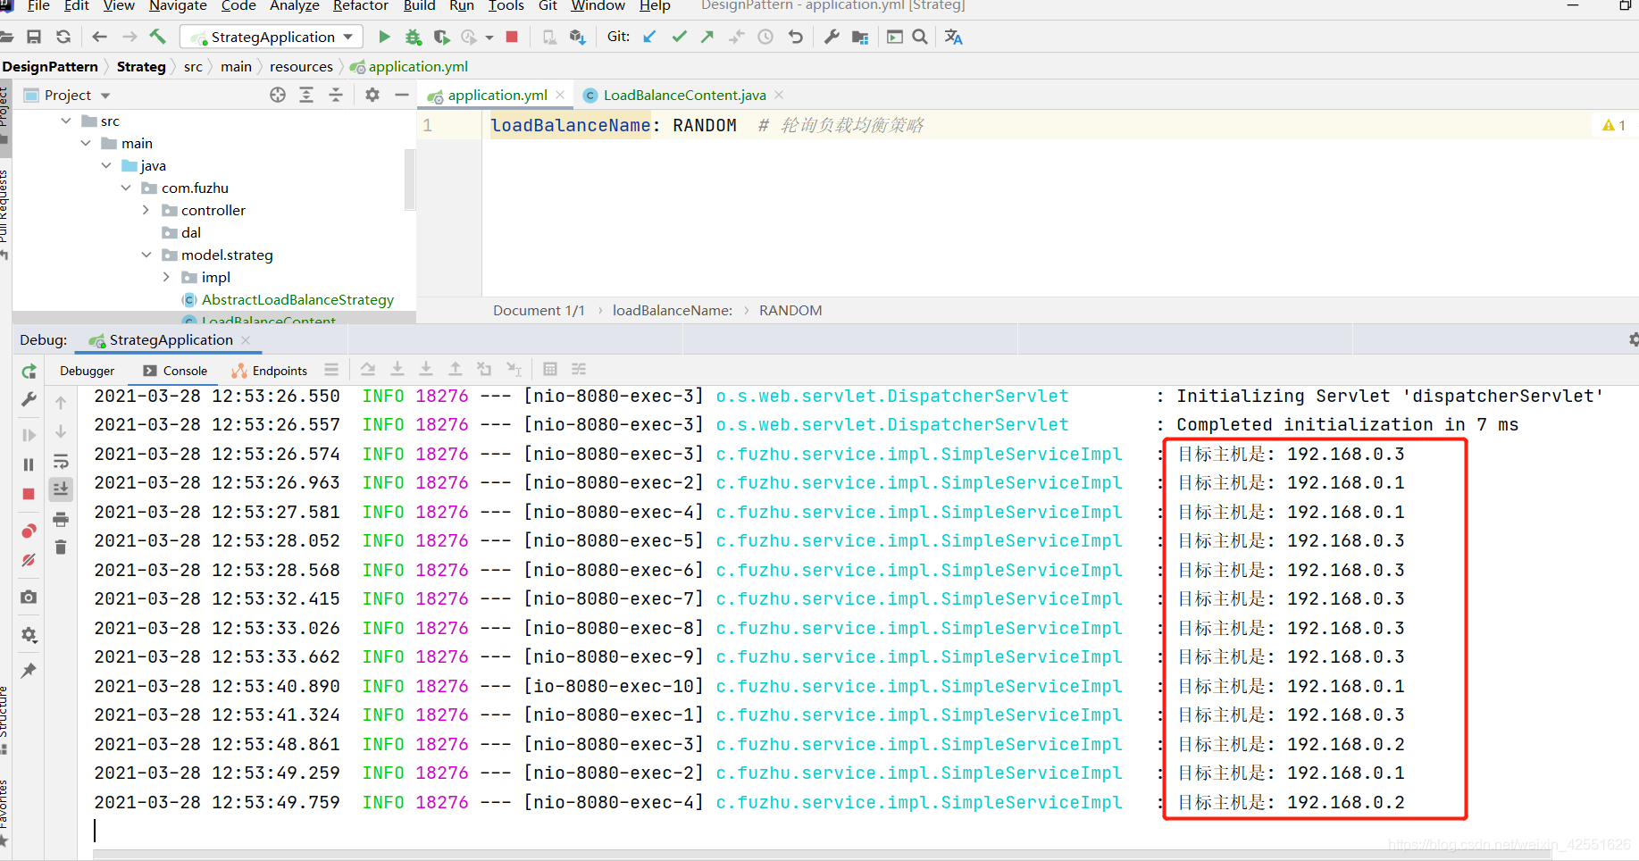Start debugging with the bug icon
The width and height of the screenshot is (1639, 861).
coord(413,37)
